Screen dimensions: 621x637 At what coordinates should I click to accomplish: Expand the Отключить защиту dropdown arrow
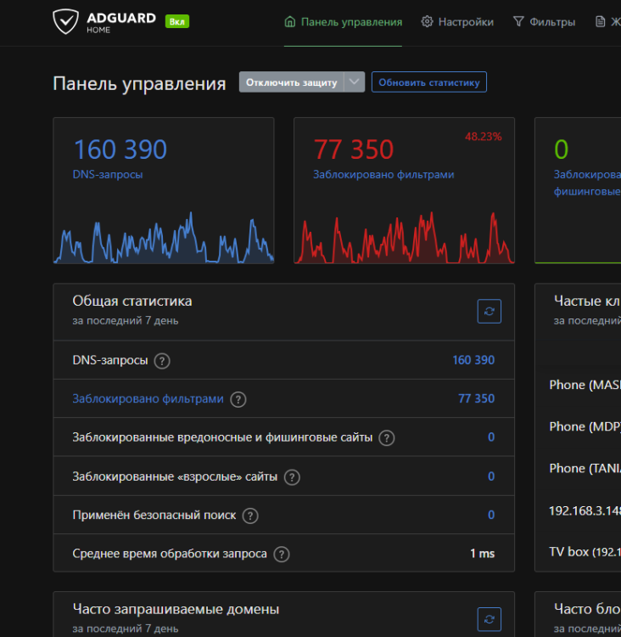[355, 82]
